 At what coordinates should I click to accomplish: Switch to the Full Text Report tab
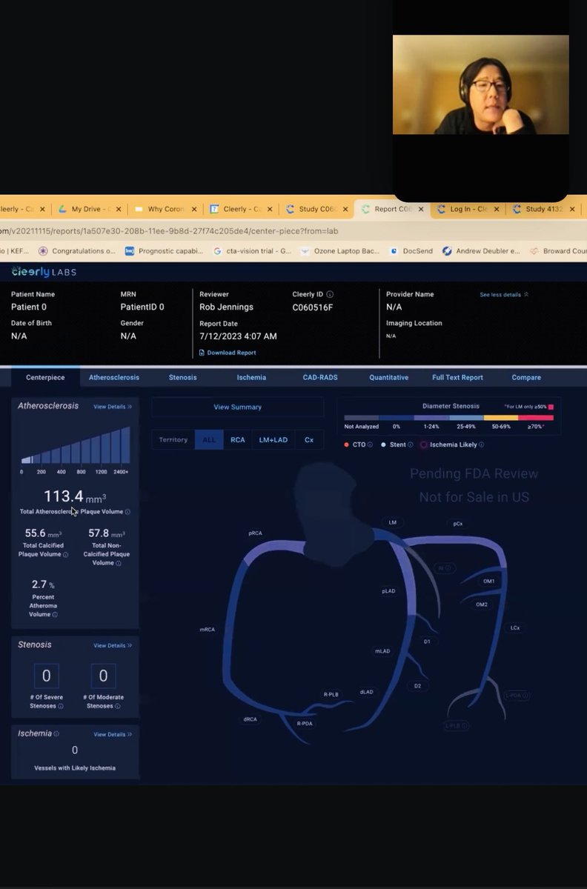coord(457,378)
